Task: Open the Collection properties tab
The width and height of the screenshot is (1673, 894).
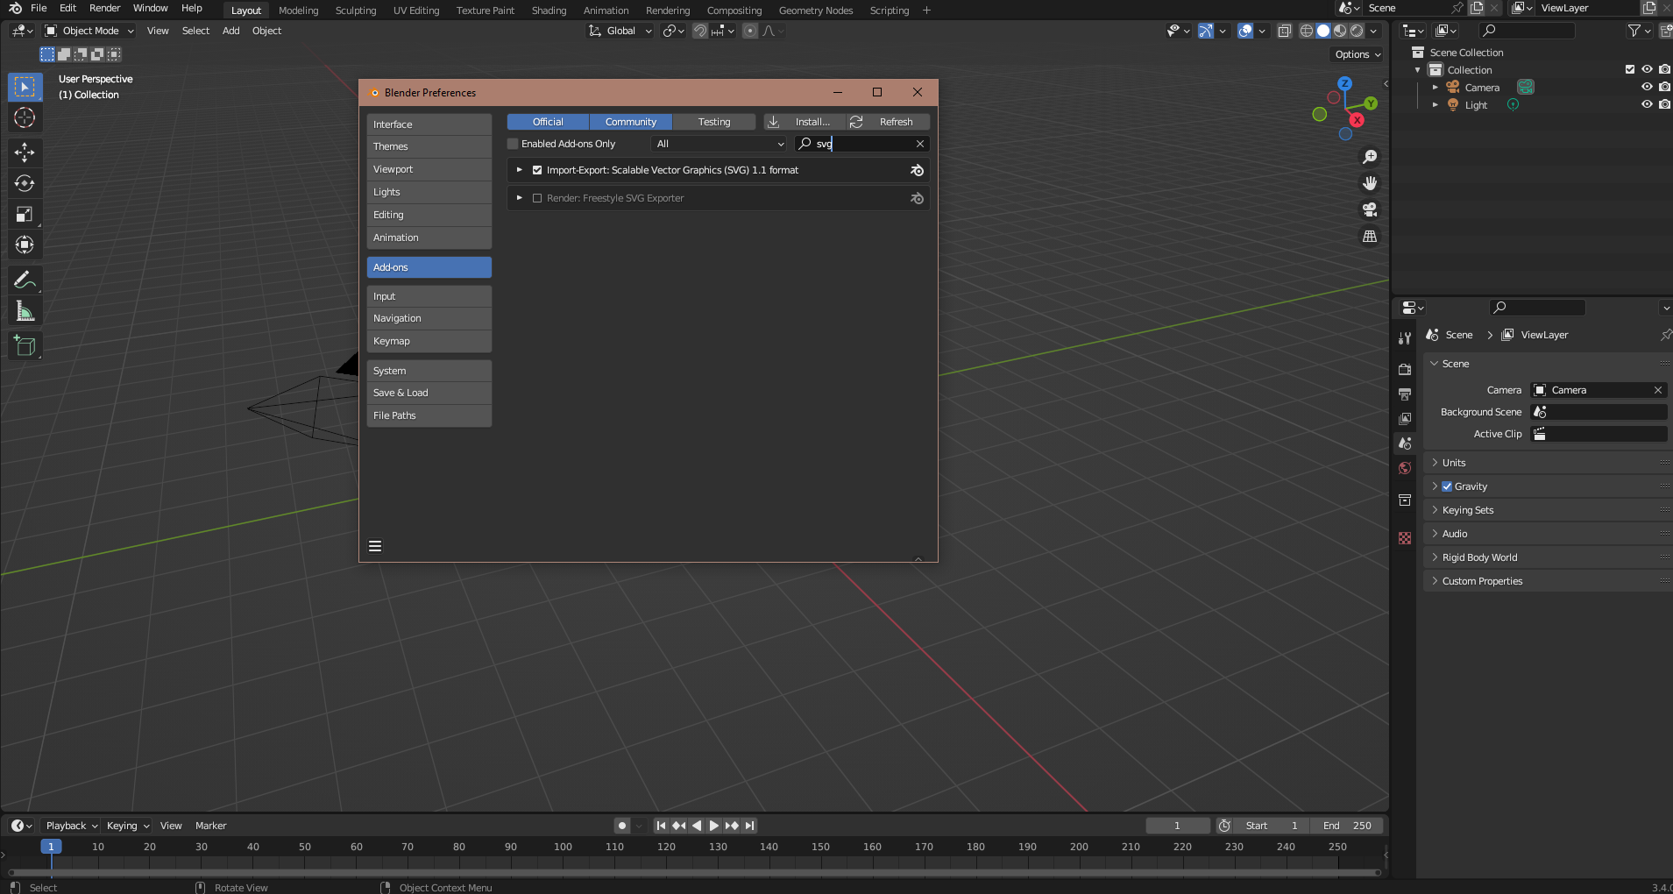Action: (1405, 500)
